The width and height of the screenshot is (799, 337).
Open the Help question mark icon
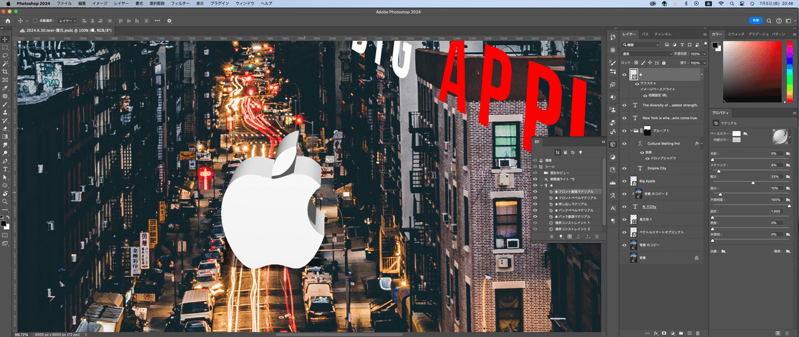click(x=779, y=21)
